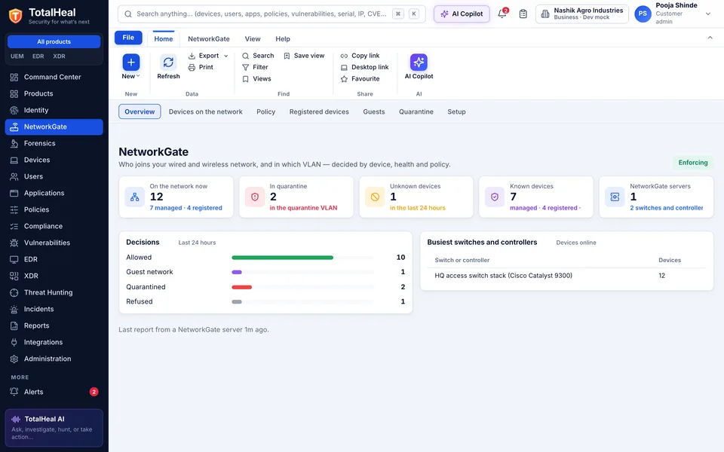Screen dimensions: 724x452
Task: Open EDR in sidebar
Action: pyautogui.click(x=54, y=260)
